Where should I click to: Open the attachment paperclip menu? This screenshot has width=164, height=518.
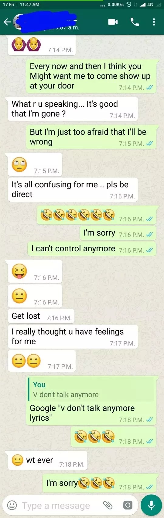click(108, 505)
